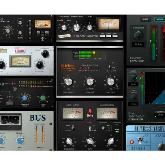Select the Slow mode button on Source Expander

[x=145, y=19]
